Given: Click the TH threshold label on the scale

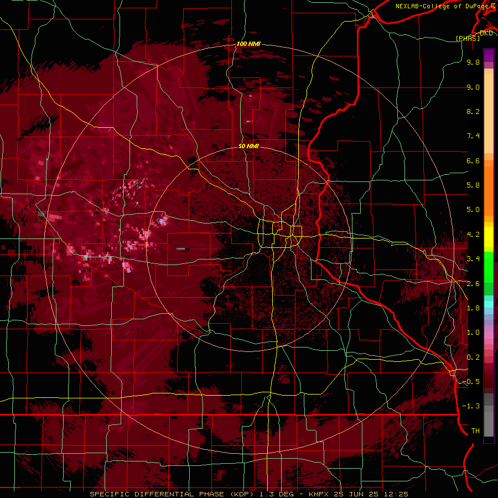Looking at the screenshot, I should [x=475, y=431].
